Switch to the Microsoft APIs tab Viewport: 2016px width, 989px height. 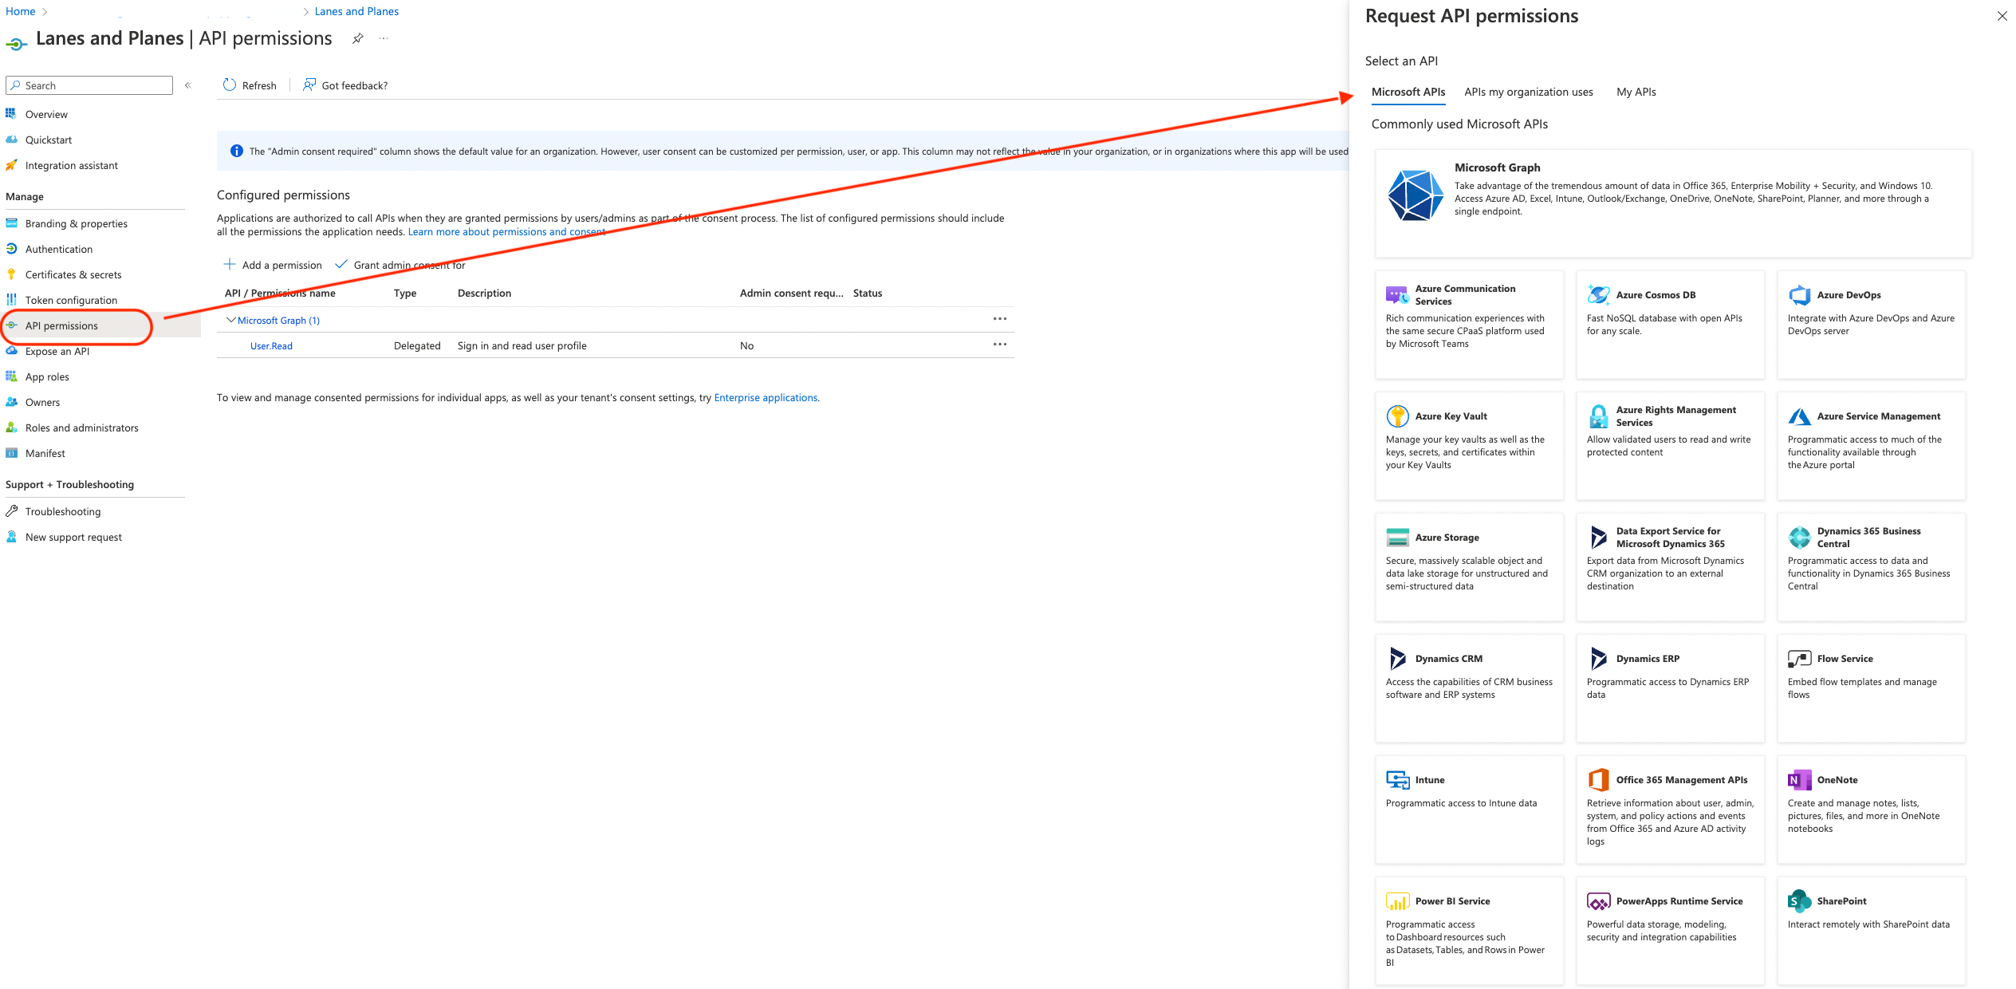click(1408, 92)
